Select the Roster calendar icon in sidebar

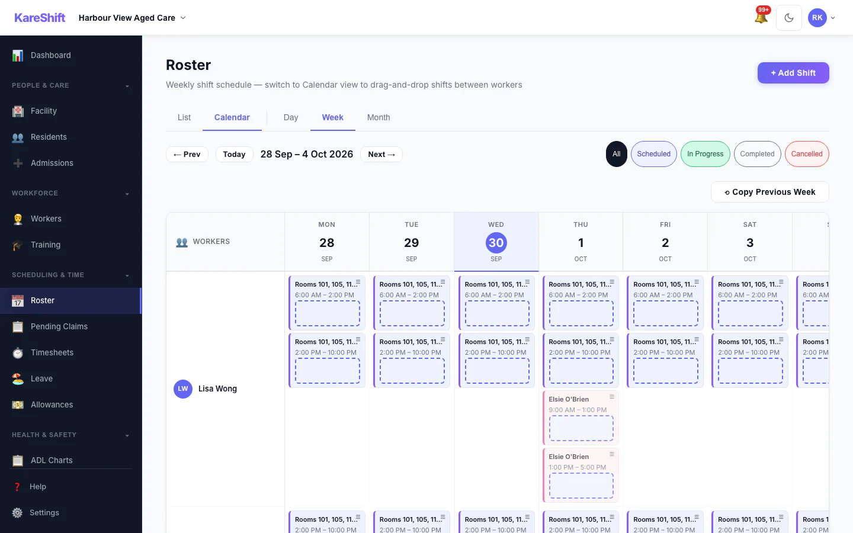[x=18, y=301]
